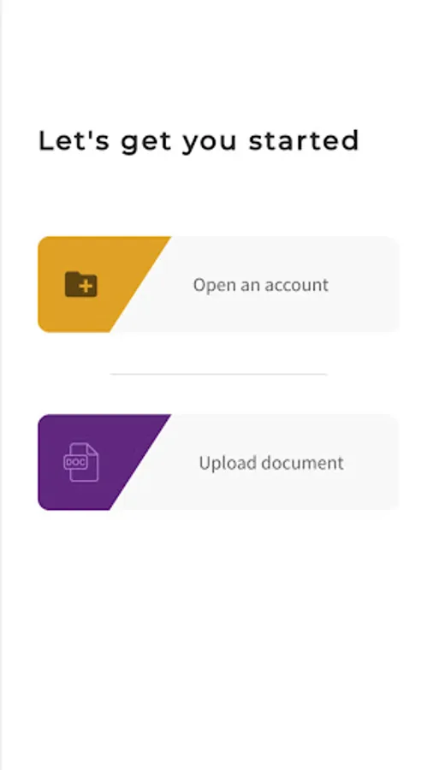Tap the purple panel of the upload card
Viewport: 433px width, 770px height.
click(93, 462)
